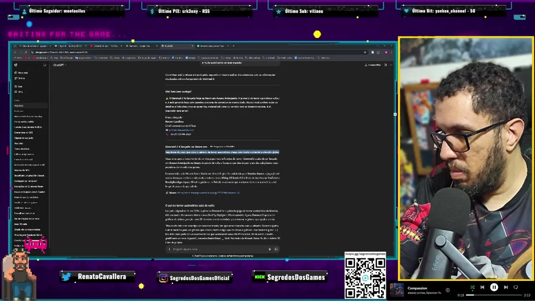Open 'Disputa de uso justo' chat

coord(23,138)
